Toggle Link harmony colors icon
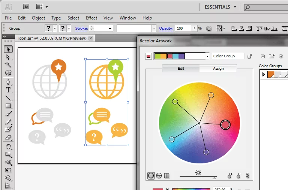The image size is (288, 190). tap(247, 176)
